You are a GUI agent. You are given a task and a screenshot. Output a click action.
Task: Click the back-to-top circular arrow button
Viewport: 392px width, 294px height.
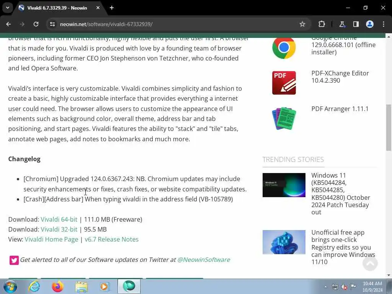coord(370,263)
